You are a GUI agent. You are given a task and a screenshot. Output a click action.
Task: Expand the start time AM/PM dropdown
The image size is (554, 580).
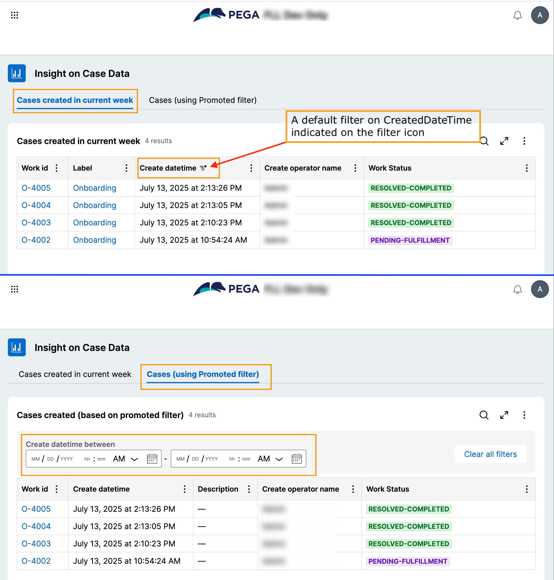click(x=126, y=459)
